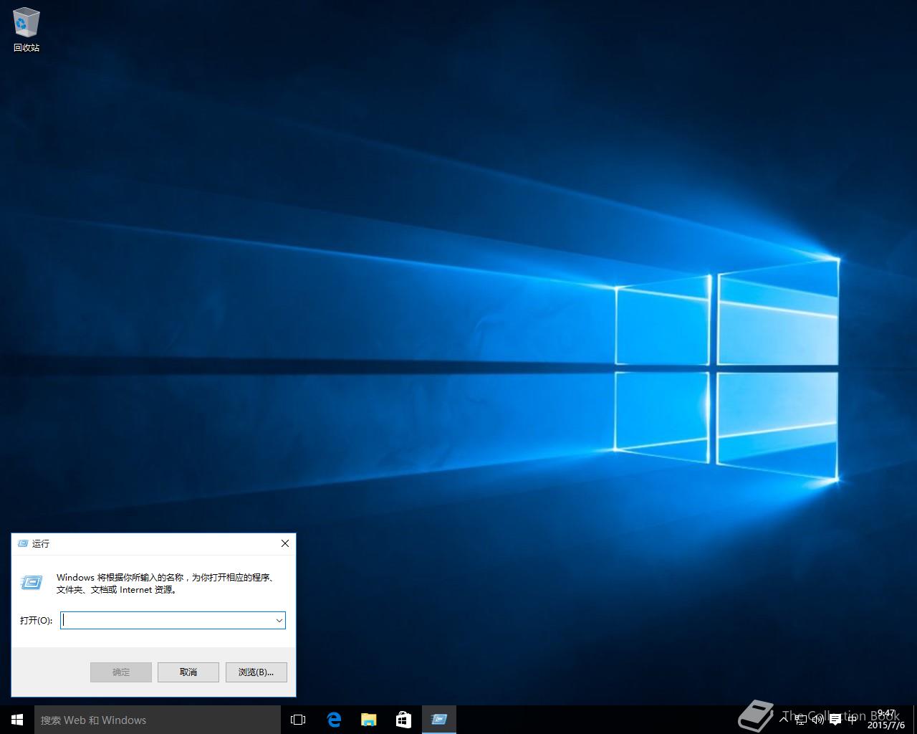917x734 pixels.
Task: Open Task View from the taskbar
Action: point(298,720)
